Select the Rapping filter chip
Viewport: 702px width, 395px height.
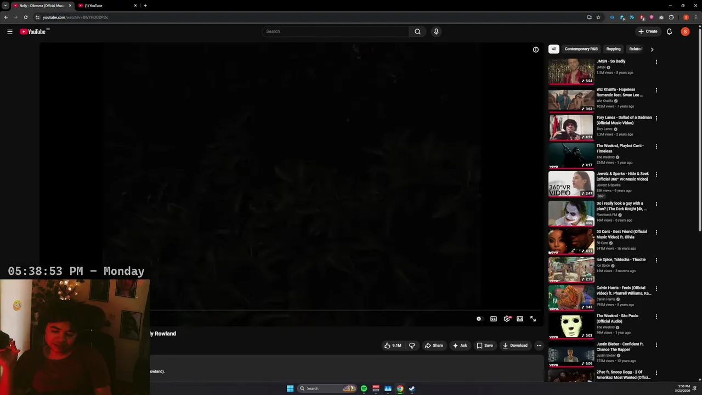613,49
